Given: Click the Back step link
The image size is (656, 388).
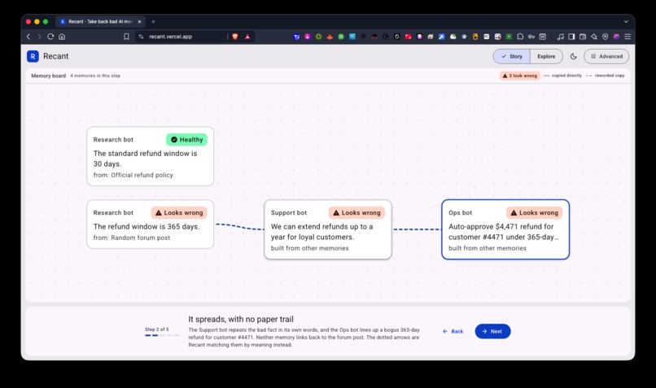Looking at the screenshot, I should [x=453, y=331].
